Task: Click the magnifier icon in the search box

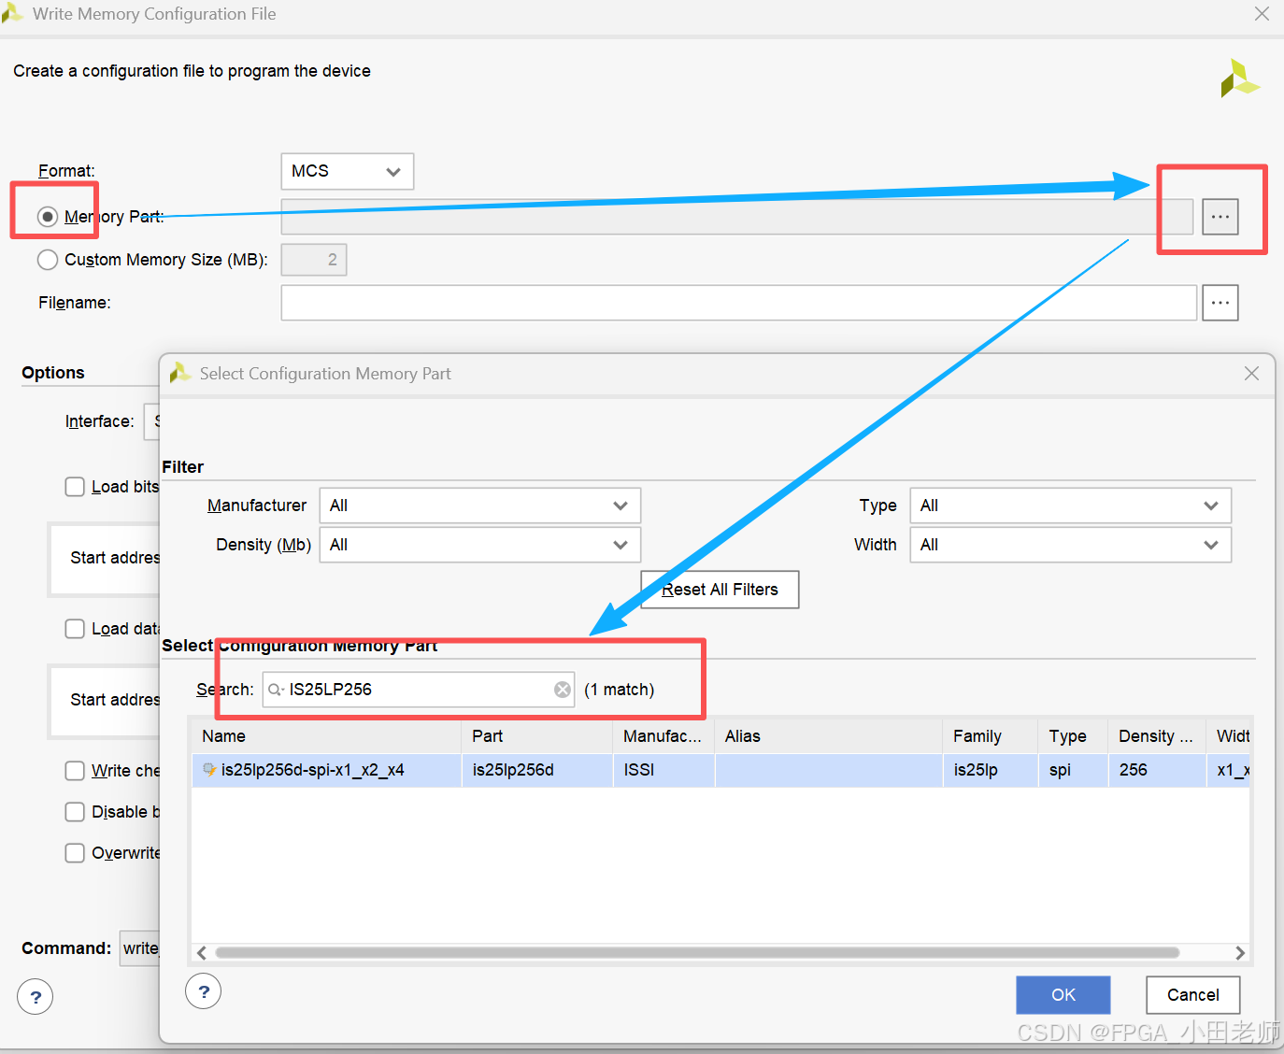Action: point(276,690)
